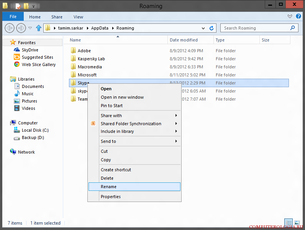305x230 pixels.
Task: Expand the Send to submenu
Action: point(134,141)
